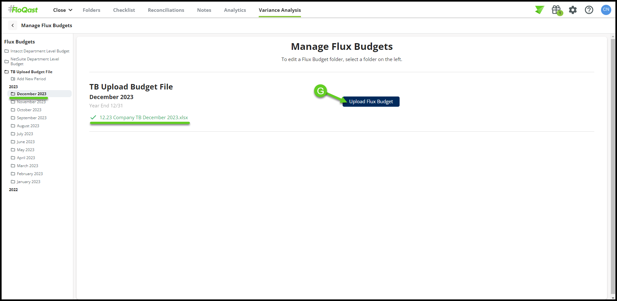617x301 pixels.
Task: Go to the Notes tab
Action: coord(204,10)
